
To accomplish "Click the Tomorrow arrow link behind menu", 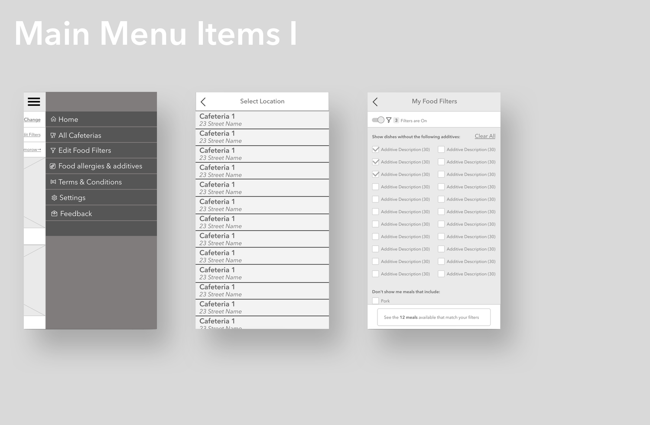I will pyautogui.click(x=32, y=150).
